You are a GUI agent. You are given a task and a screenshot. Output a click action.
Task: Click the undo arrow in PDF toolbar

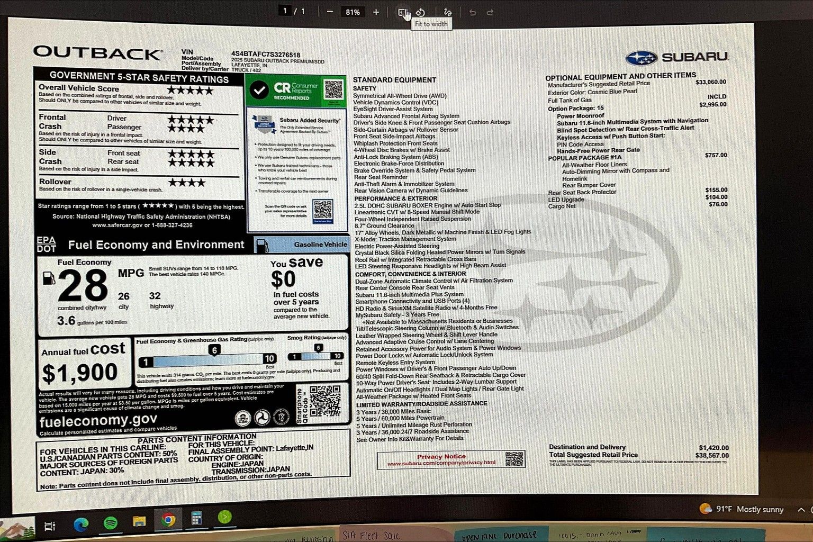click(x=473, y=12)
